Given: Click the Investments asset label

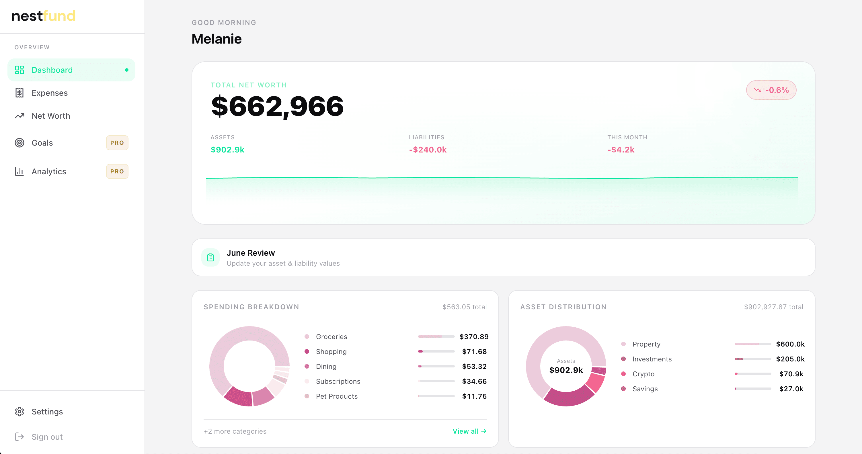Looking at the screenshot, I should (x=652, y=359).
